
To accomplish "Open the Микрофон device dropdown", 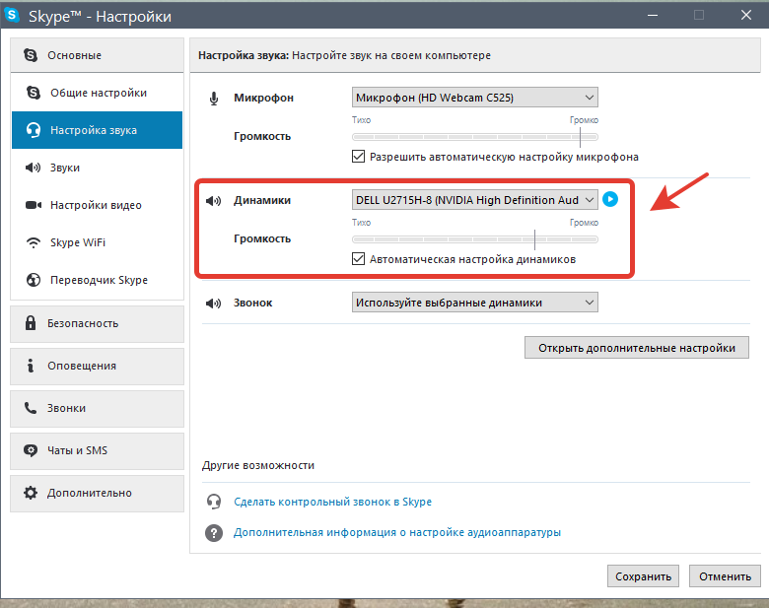I will click(x=475, y=98).
